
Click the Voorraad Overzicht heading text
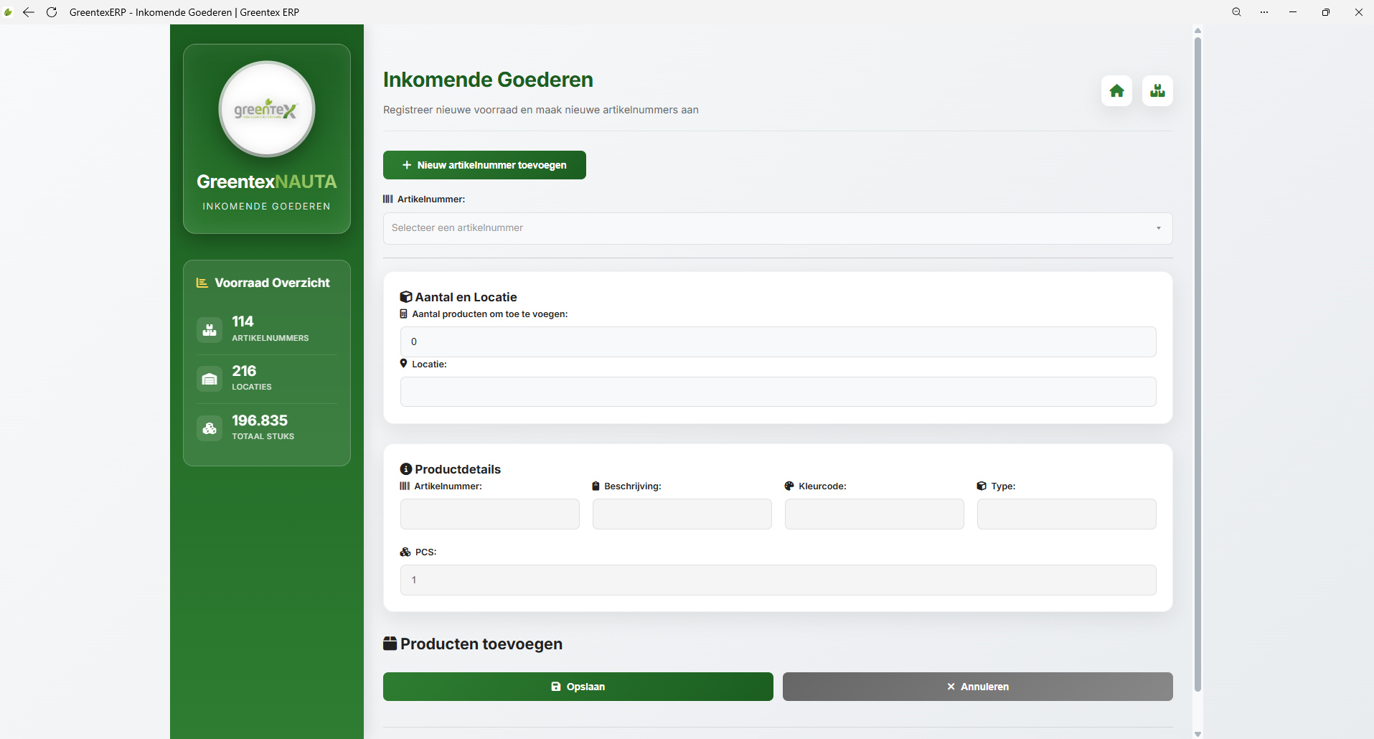click(x=273, y=283)
